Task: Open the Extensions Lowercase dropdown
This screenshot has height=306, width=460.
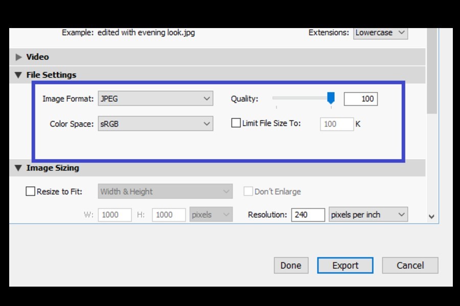Action: [380, 33]
